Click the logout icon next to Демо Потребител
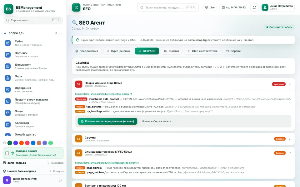Image resolution: width=300 pixels, height=187 pixels. [60, 180]
